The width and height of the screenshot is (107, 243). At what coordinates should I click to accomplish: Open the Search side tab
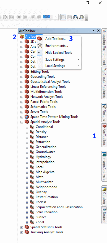104,215
